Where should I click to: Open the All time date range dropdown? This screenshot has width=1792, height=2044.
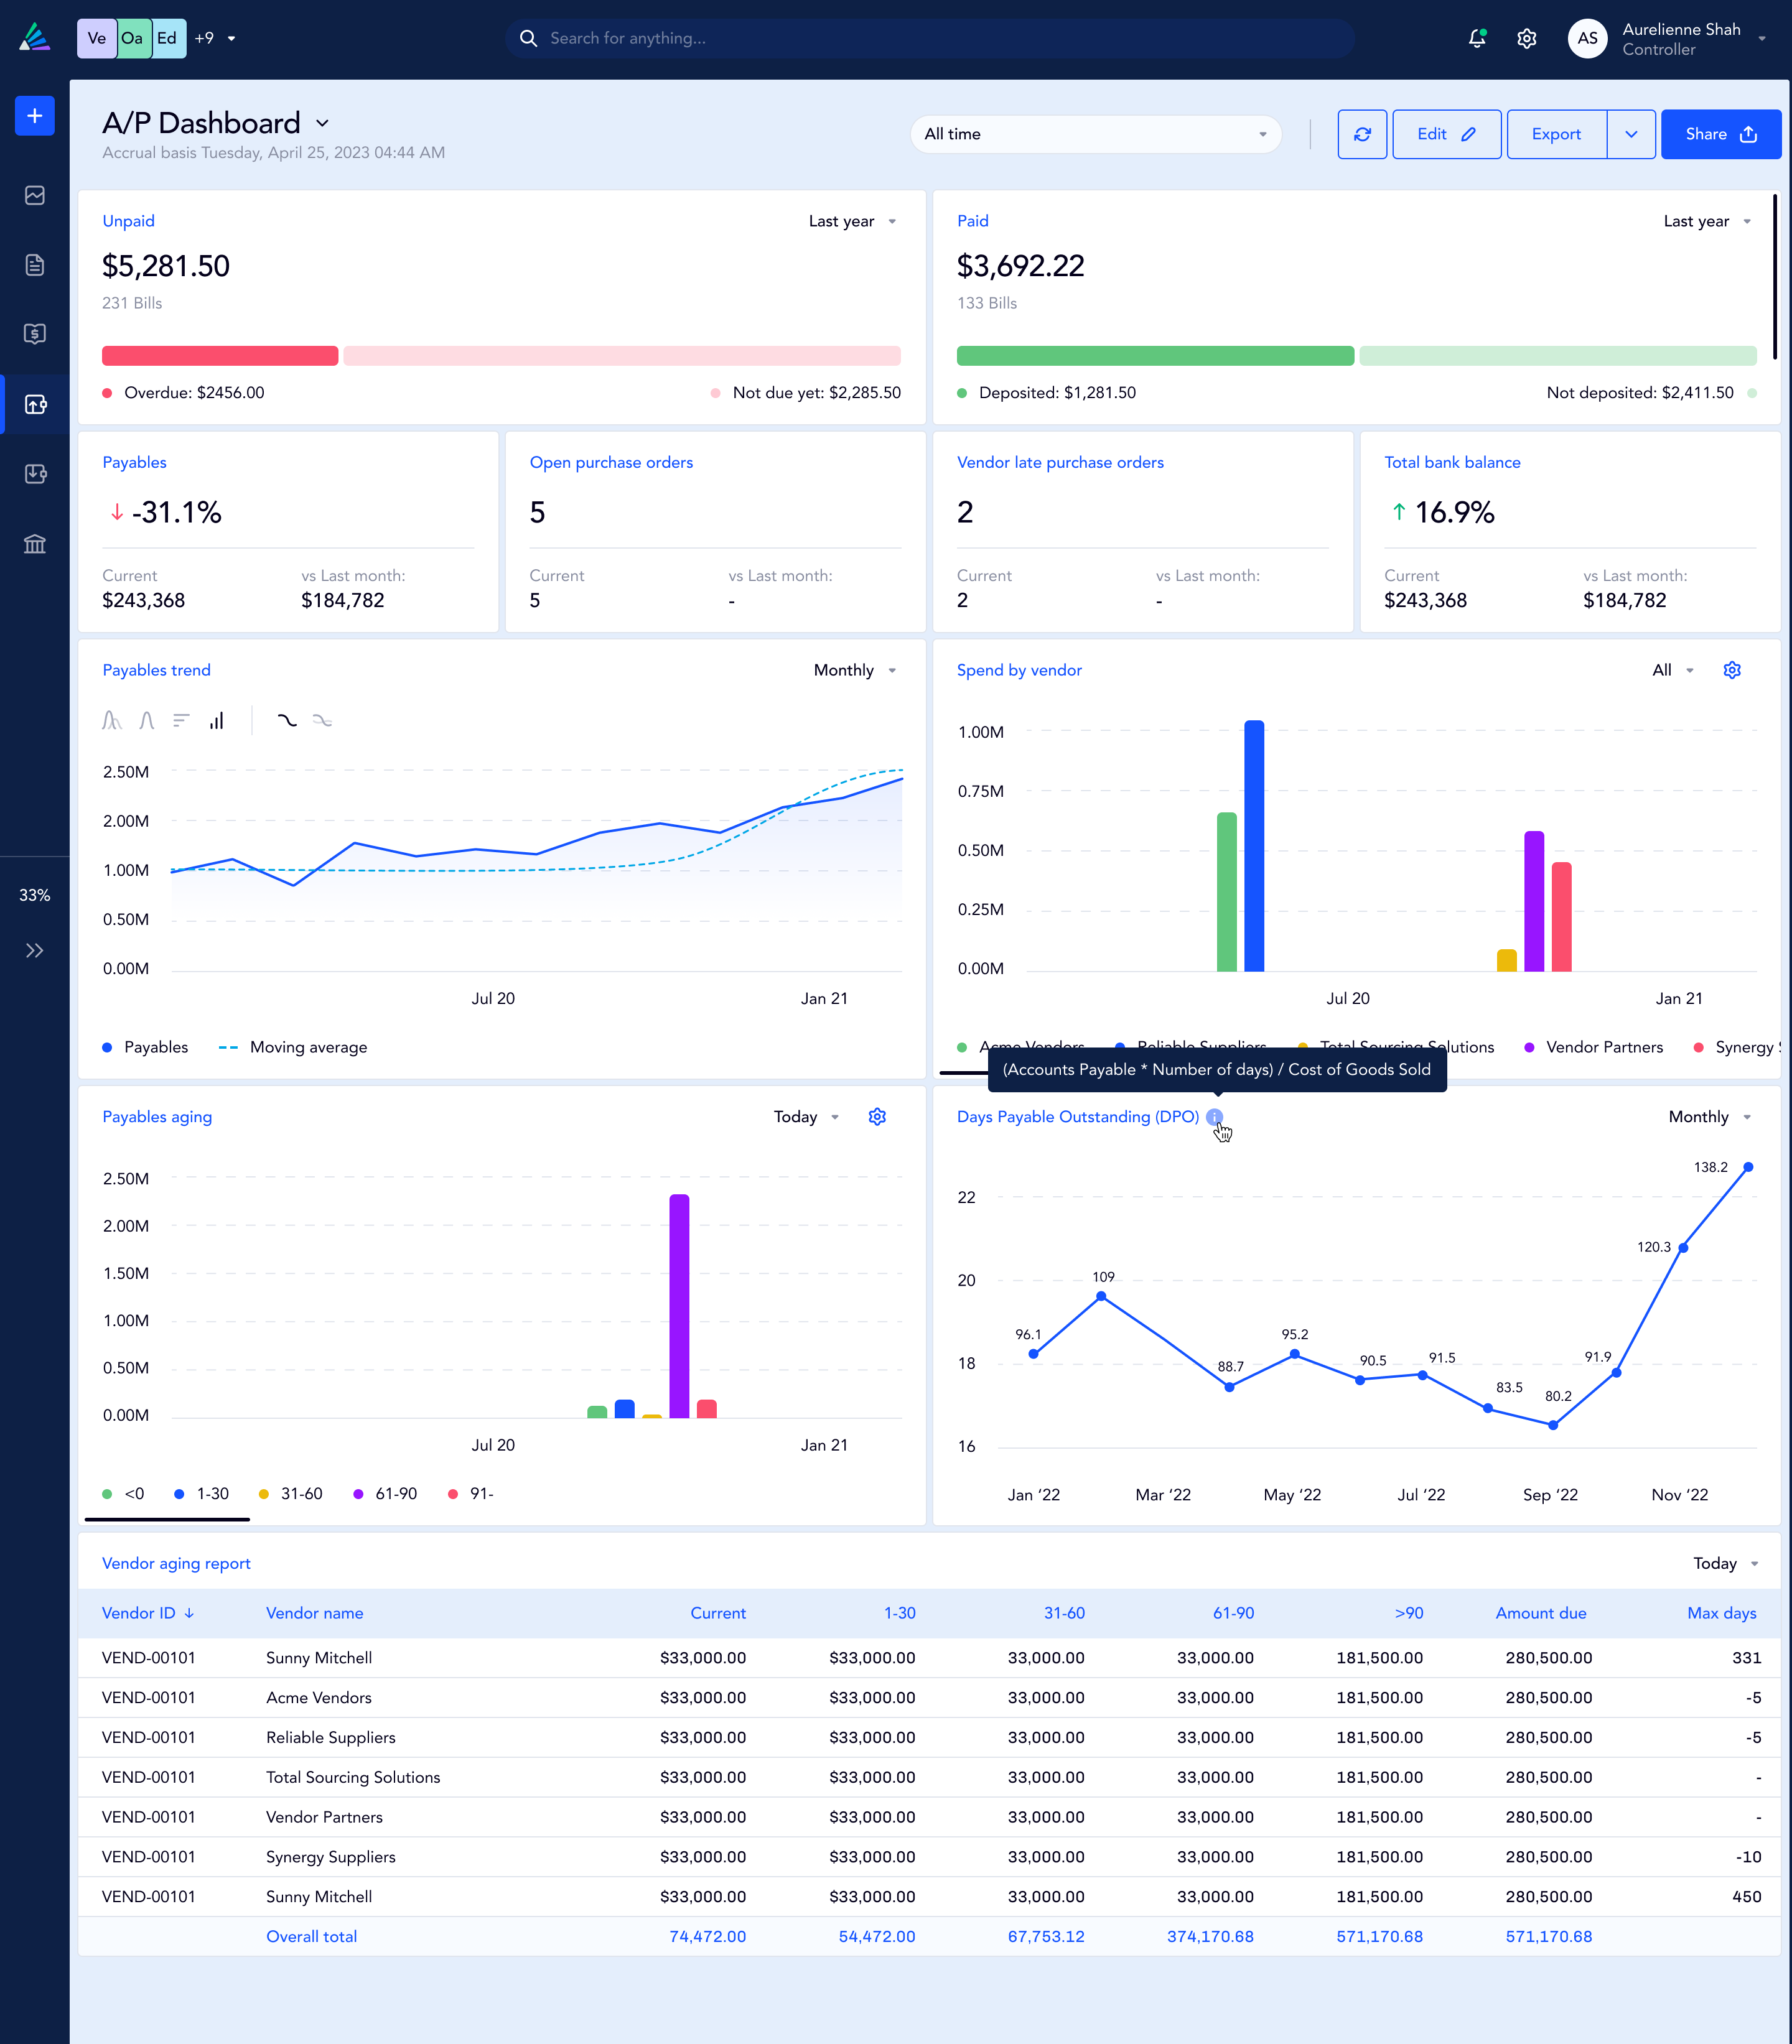[x=1095, y=134]
